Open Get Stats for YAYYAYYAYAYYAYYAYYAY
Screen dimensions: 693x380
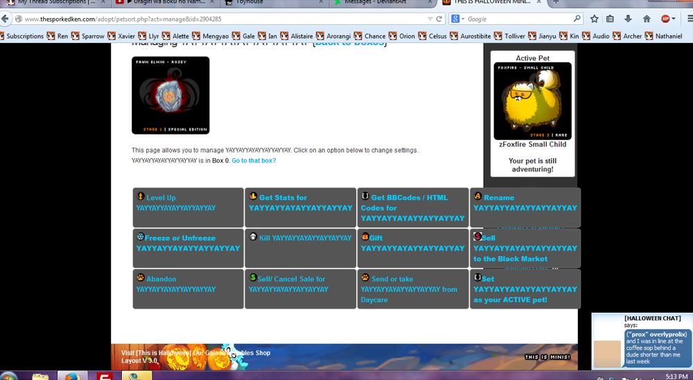tap(301, 202)
